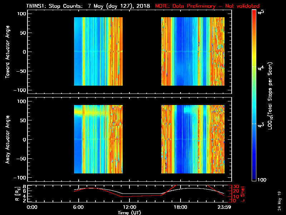Image resolution: width=286 pixels, height=215 pixels.
Task: Click the '24 May 19' creation date stamp
Action: pyautogui.click(x=279, y=201)
